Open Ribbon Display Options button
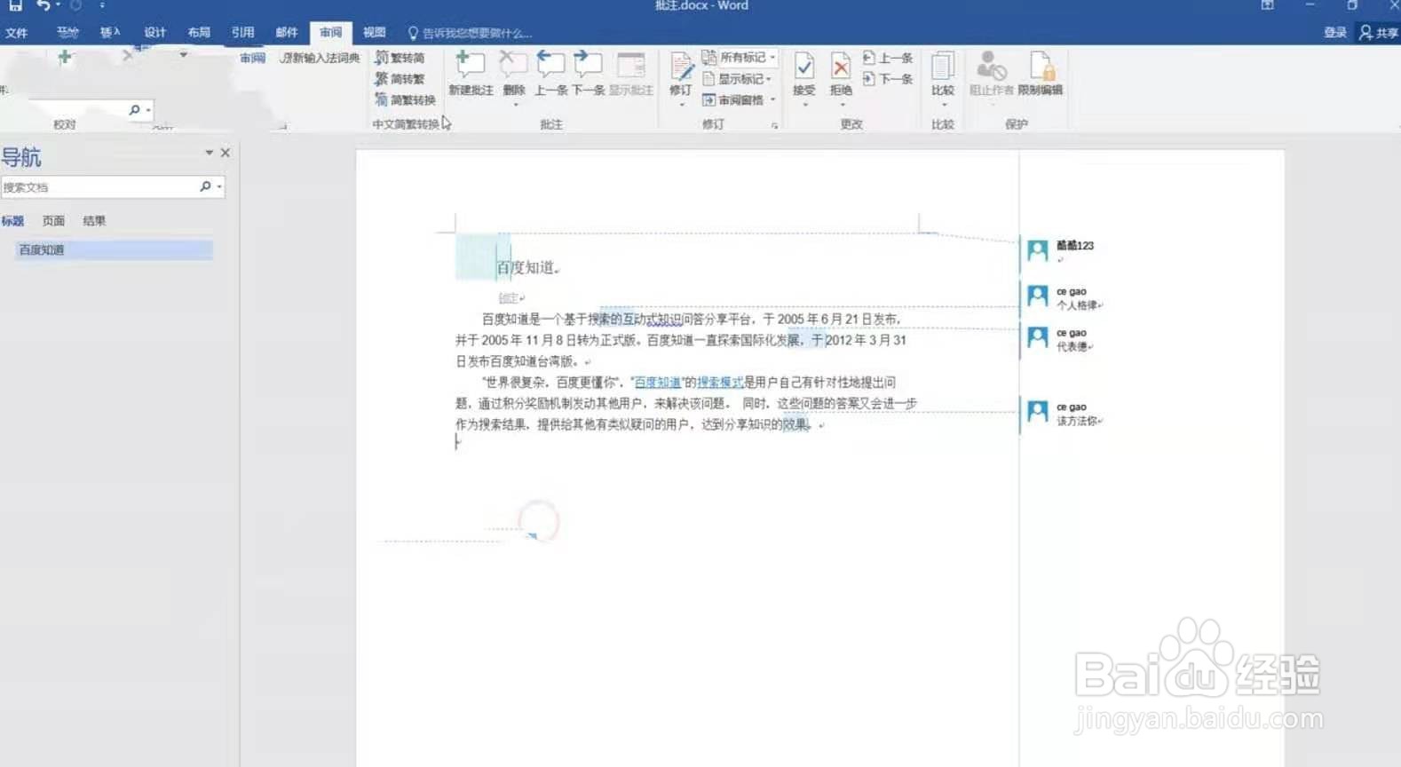 coord(1267,6)
